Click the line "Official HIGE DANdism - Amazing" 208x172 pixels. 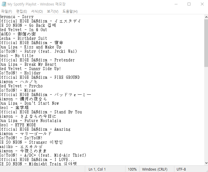[35, 129]
